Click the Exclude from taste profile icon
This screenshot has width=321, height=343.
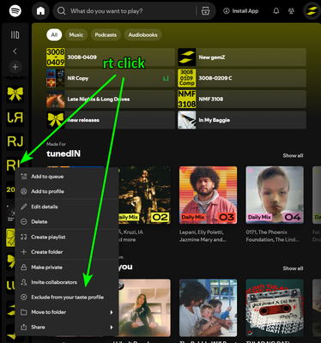tap(24, 297)
